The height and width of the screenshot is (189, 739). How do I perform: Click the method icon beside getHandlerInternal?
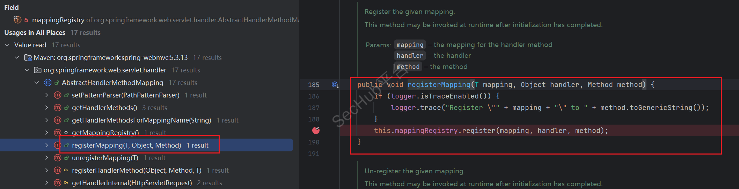[58, 183]
